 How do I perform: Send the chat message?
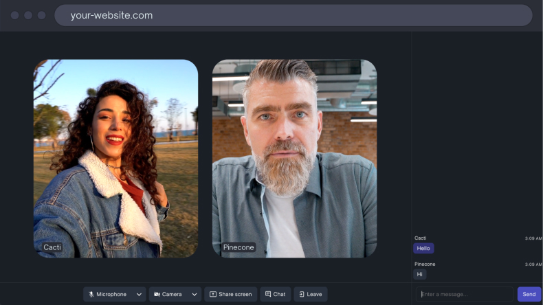529,294
